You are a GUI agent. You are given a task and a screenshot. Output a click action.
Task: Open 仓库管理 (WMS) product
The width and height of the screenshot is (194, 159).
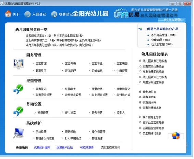point(160,40)
